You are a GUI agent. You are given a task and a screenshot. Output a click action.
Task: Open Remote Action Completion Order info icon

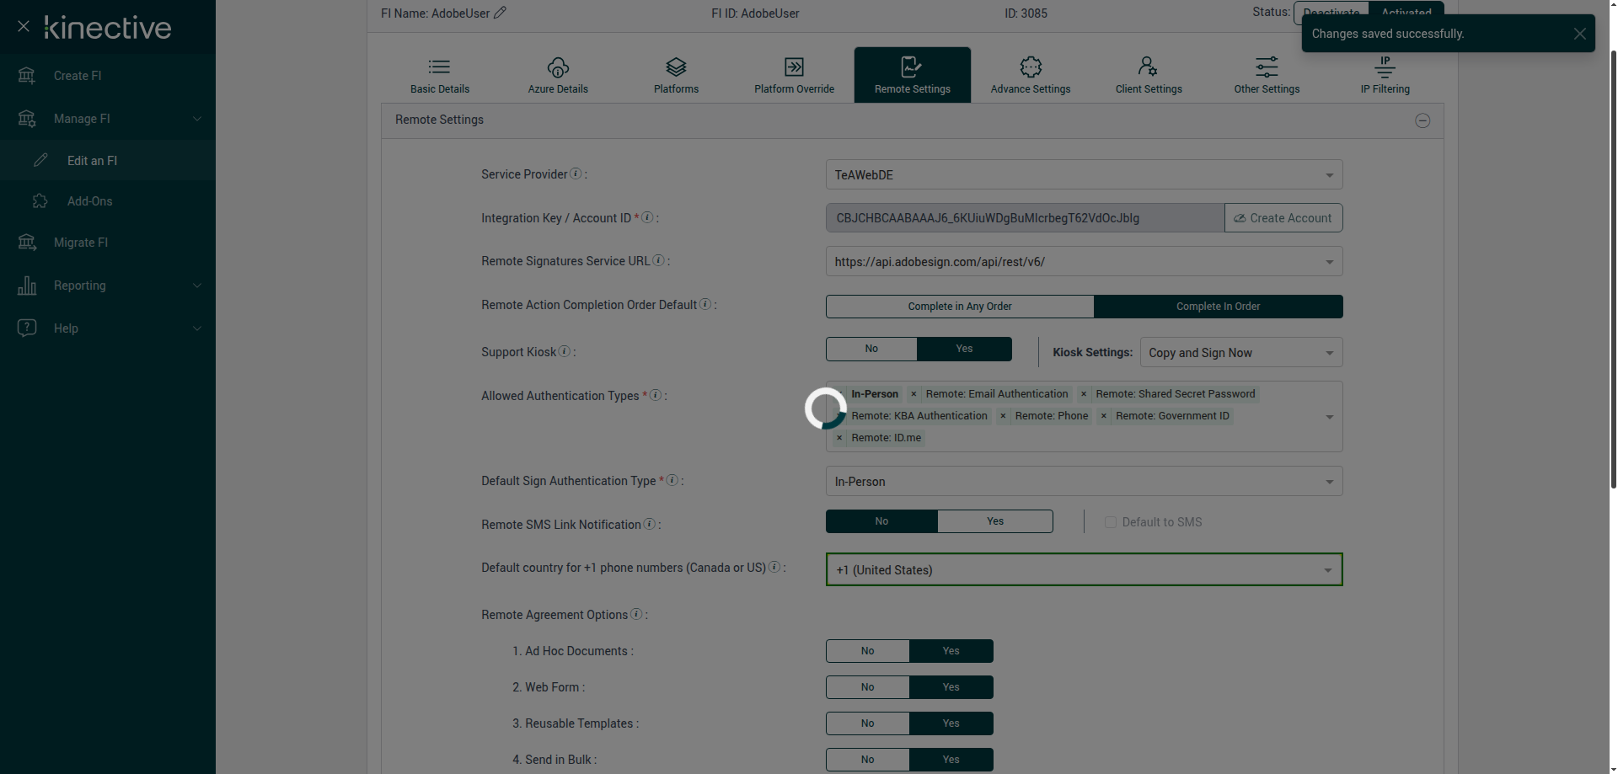click(705, 304)
